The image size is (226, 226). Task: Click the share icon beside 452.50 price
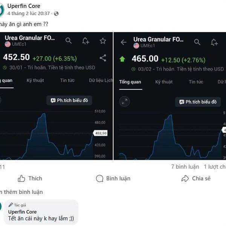[102, 58]
